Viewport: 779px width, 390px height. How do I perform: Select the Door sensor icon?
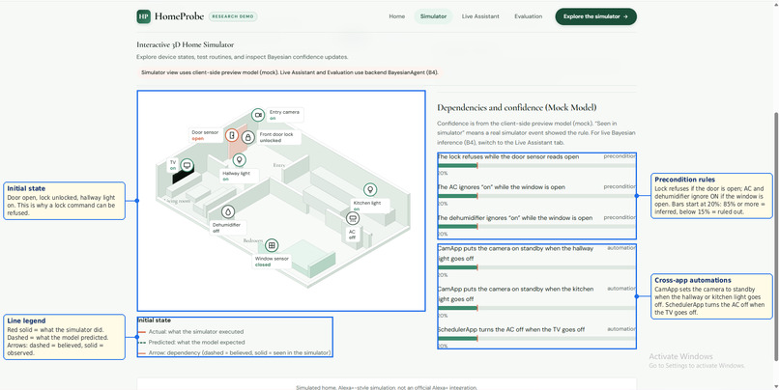(232, 135)
